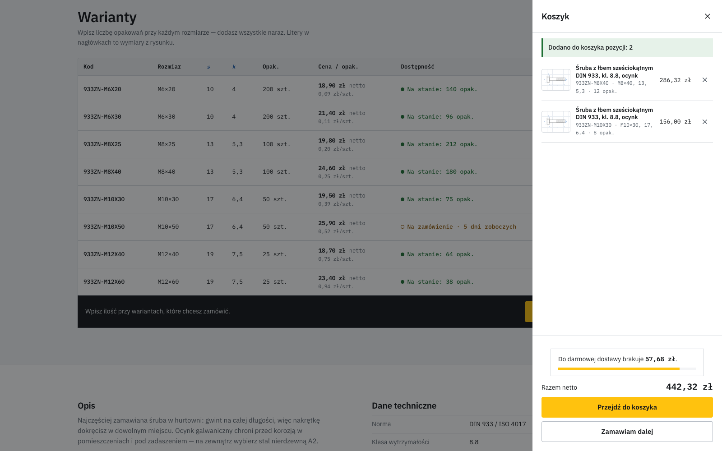
Task: Click the 286,32 zł price in cart
Action: point(675,80)
